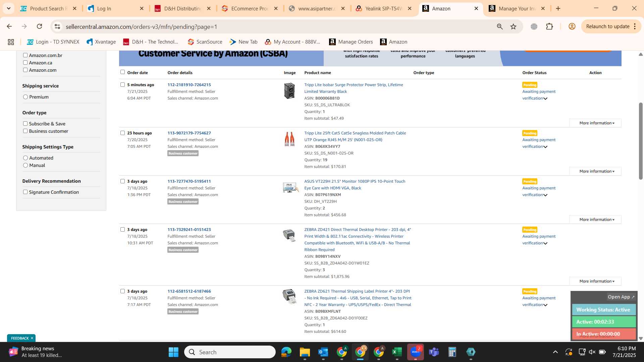The width and height of the screenshot is (644, 362).
Task: Open the browser extensions puzzle icon
Action: coord(549,26)
